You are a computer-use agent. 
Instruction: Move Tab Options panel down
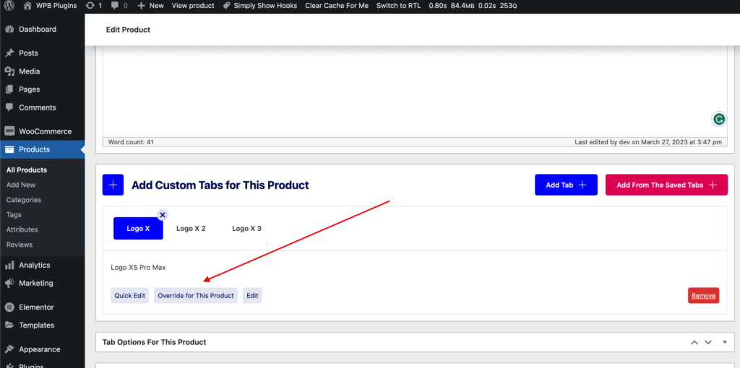[x=708, y=342]
